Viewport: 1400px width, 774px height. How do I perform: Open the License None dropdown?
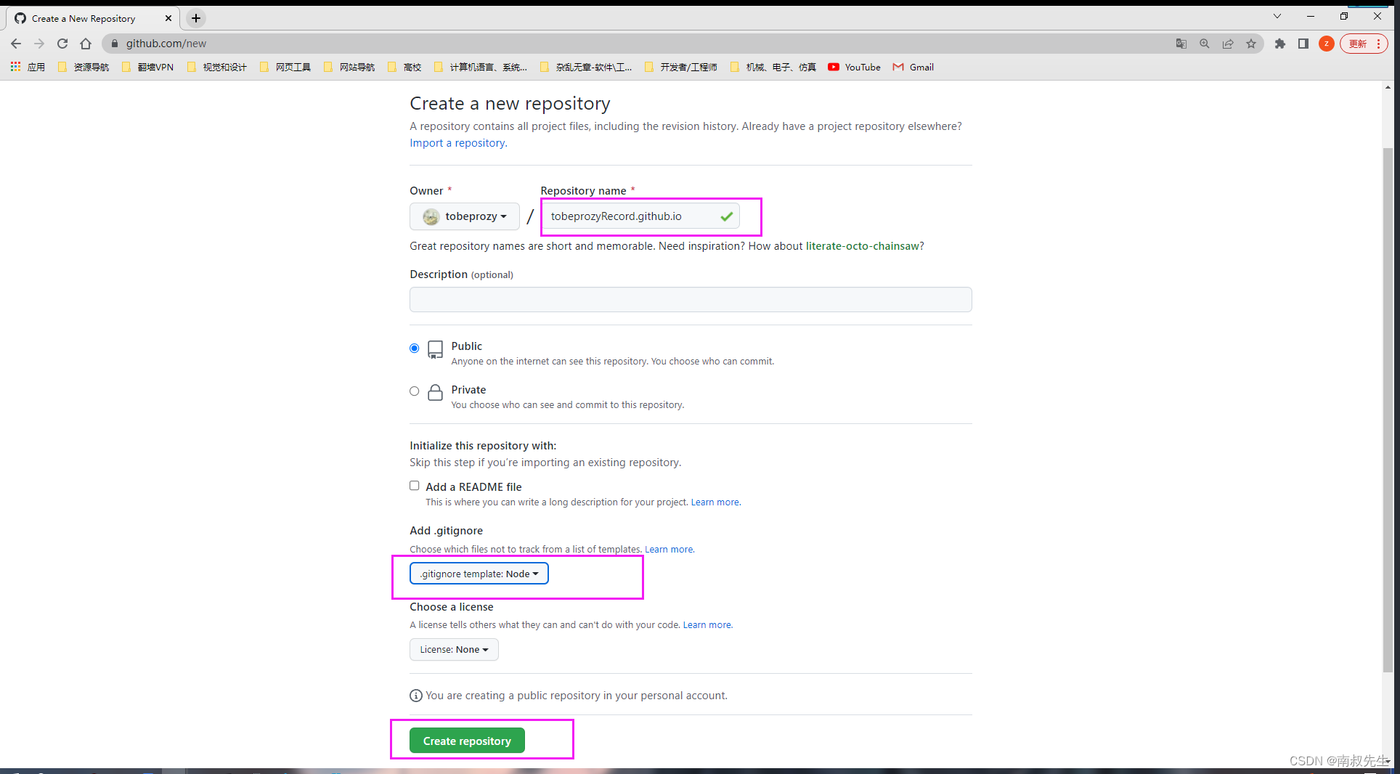click(454, 650)
